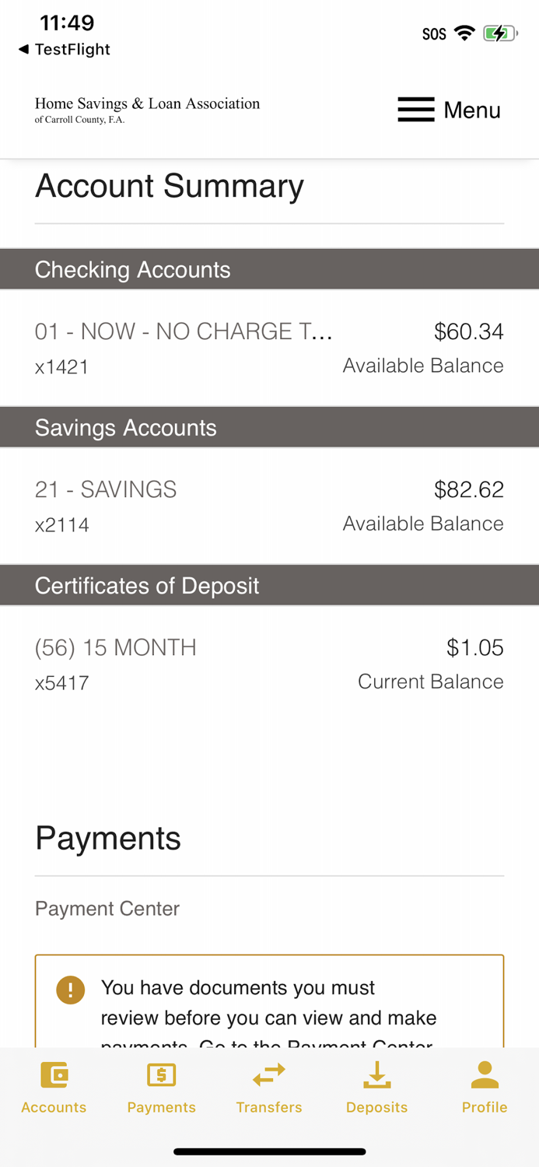The width and height of the screenshot is (539, 1167).
Task: Tap the documents review alert box
Action: coord(269,1004)
